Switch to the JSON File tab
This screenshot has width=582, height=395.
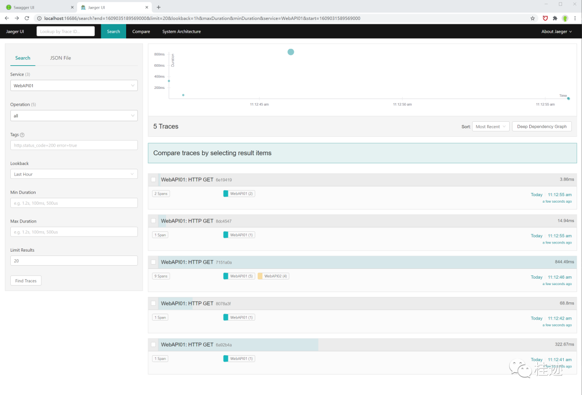(x=60, y=58)
